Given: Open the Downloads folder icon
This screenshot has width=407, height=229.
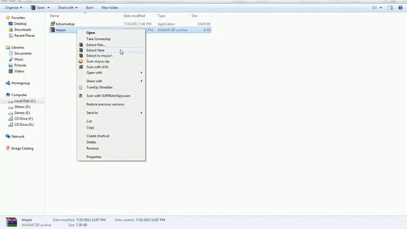Looking at the screenshot, I should click(11, 30).
